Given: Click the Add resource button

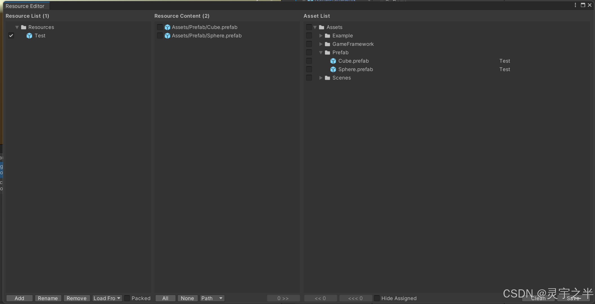Looking at the screenshot, I should (x=19, y=298).
